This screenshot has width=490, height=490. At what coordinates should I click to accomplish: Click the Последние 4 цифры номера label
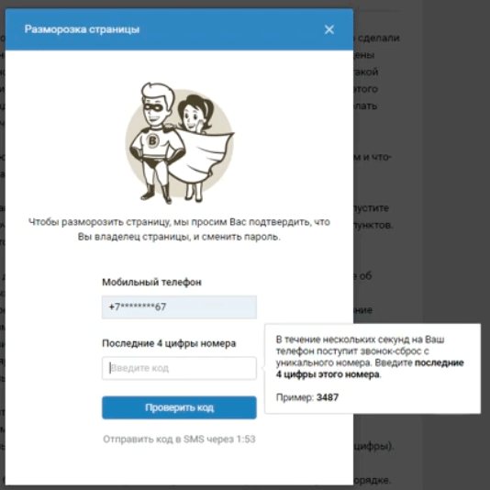click(169, 343)
